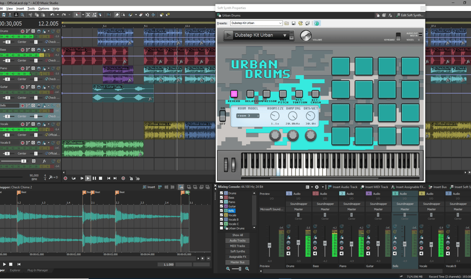
Task: Click the Master Bus filter button
Action: tap(237, 262)
